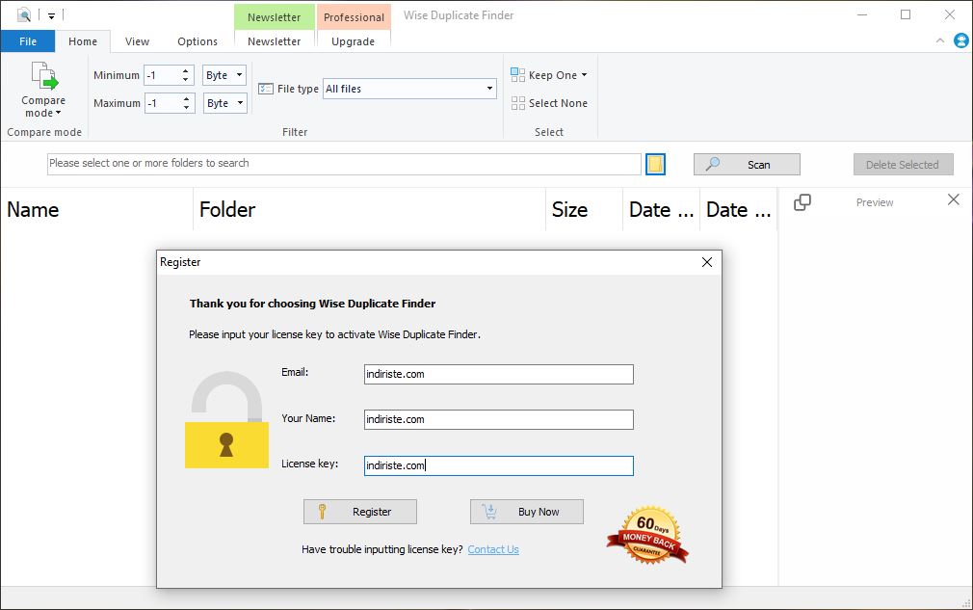Screen dimensions: 973x610
Task: Click the Minimum size input field
Action: pos(163,75)
